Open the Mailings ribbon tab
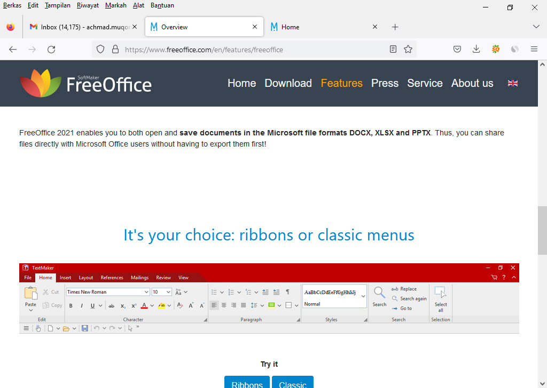The image size is (547, 388). pyautogui.click(x=139, y=277)
